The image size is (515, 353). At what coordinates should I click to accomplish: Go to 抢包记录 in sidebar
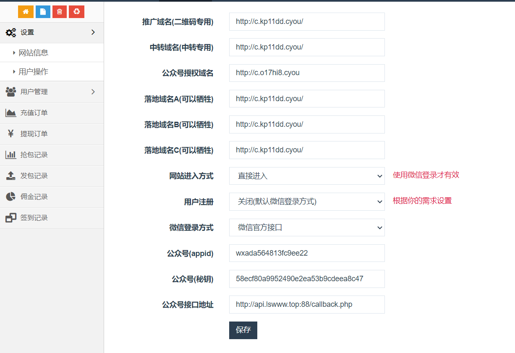point(52,155)
